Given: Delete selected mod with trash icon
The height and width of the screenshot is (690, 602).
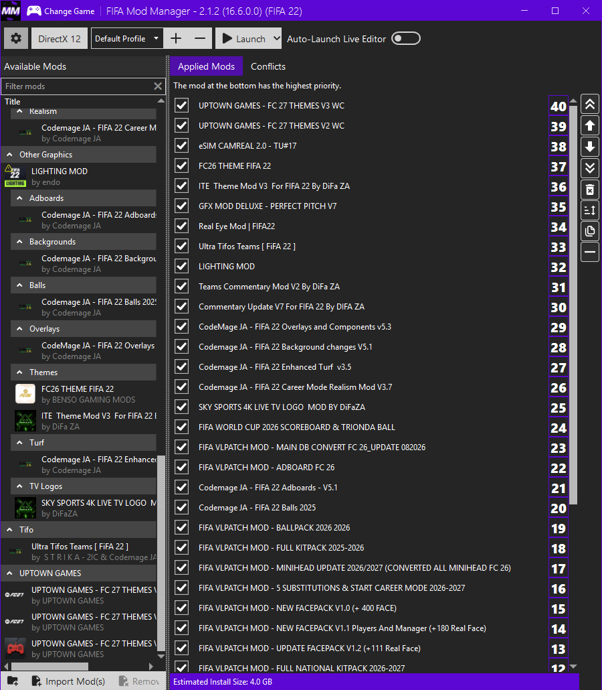Looking at the screenshot, I should 590,189.
